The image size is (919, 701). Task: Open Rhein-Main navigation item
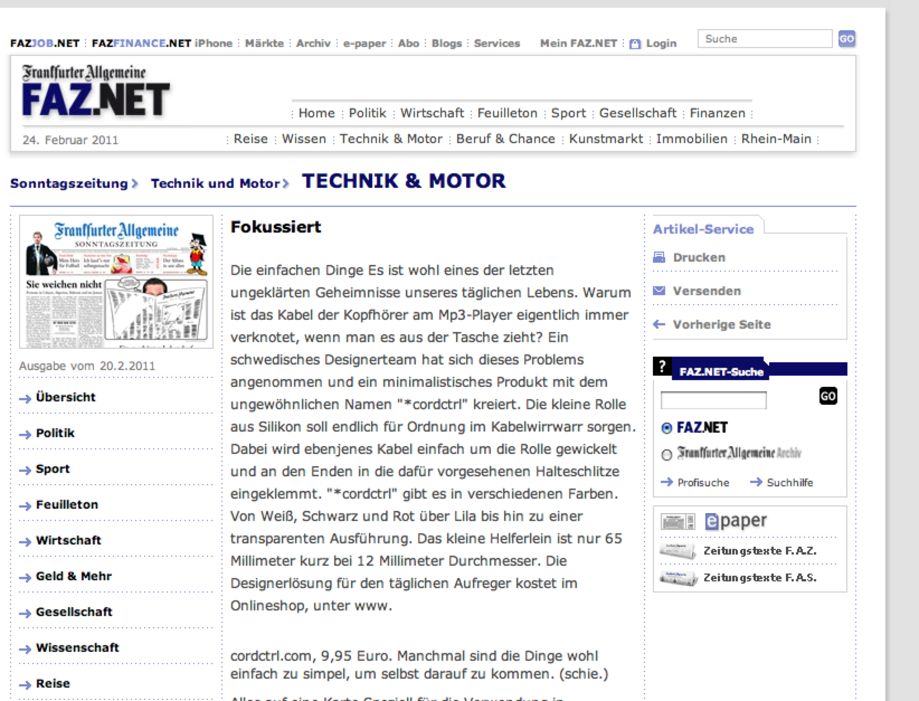776,139
